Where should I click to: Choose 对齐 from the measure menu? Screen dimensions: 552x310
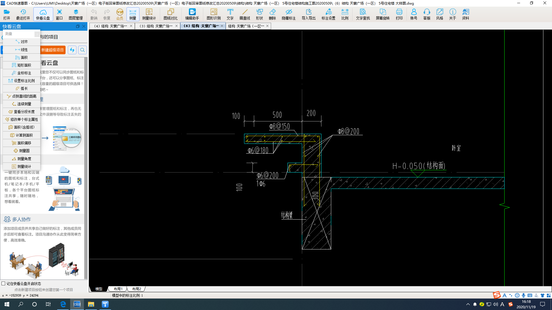[22, 42]
